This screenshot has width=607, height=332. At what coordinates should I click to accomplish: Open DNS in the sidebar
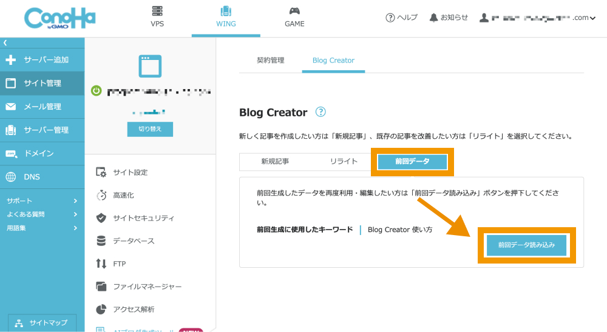click(x=42, y=177)
